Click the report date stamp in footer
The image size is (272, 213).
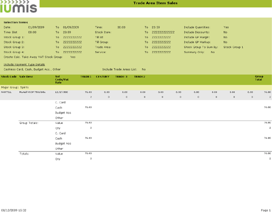click(14, 211)
